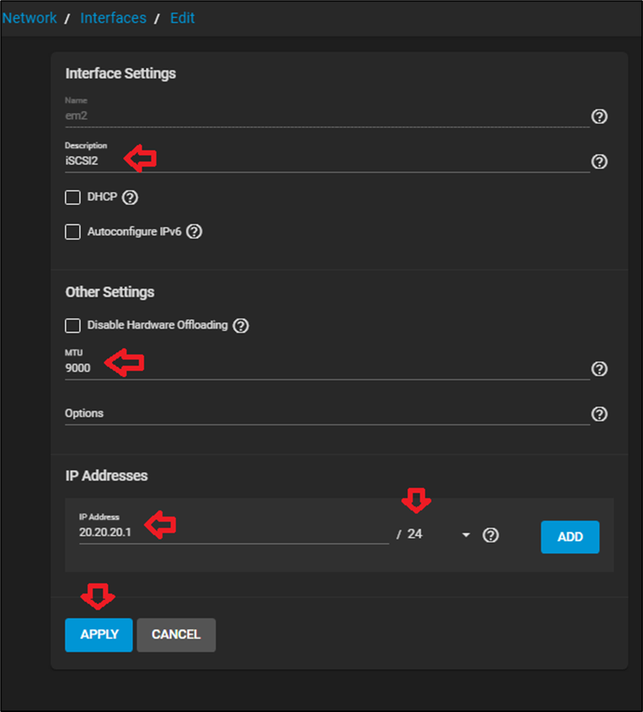Click into the MTU input field
This screenshot has height=712, width=643.
325,368
